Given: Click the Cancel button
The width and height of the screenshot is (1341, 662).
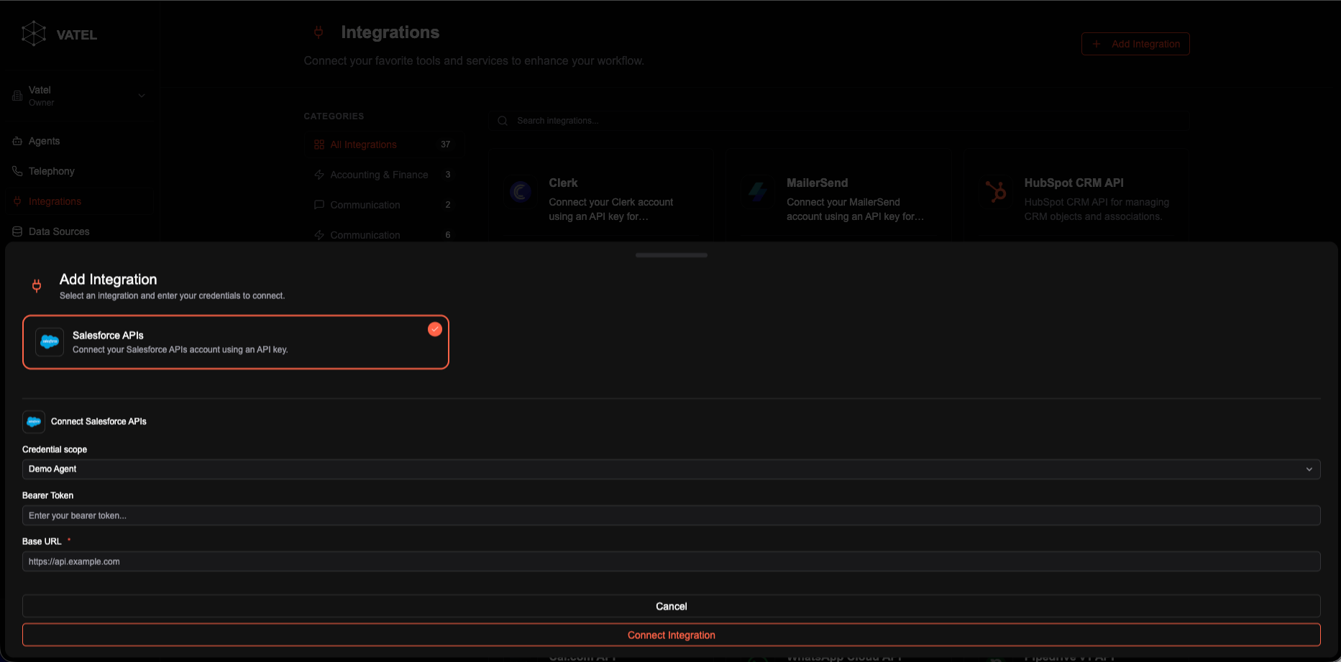Looking at the screenshot, I should coord(672,606).
